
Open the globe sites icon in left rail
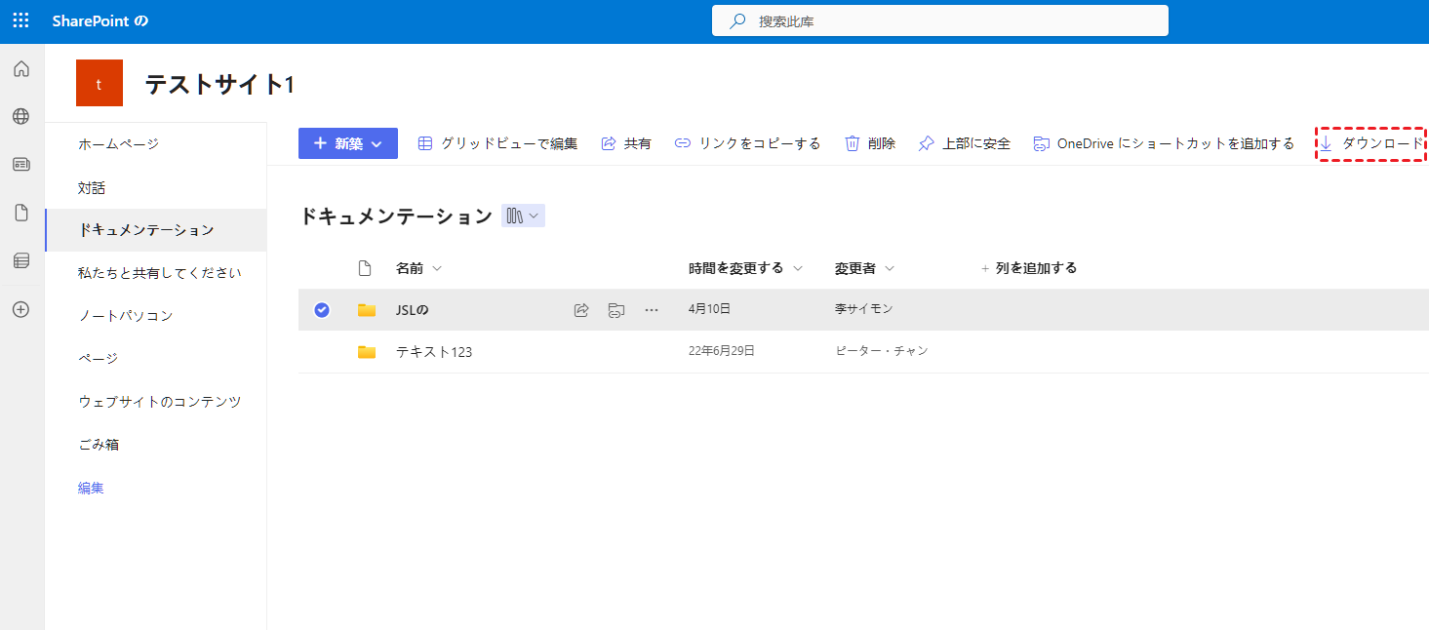[20, 117]
